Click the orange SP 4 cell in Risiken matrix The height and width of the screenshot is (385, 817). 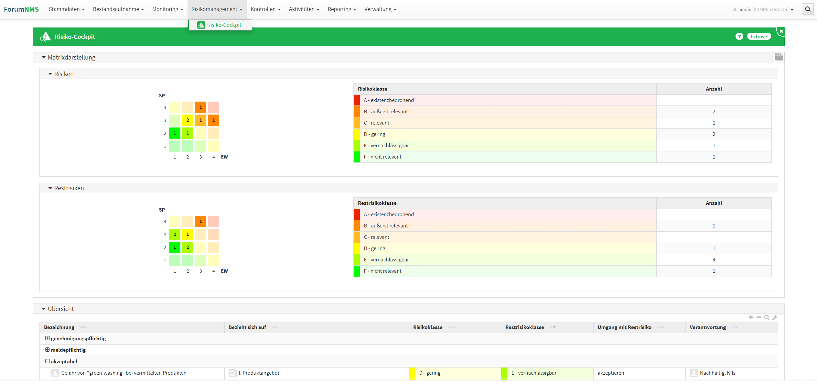coord(200,107)
